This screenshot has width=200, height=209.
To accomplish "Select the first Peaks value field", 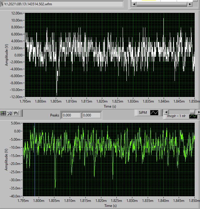I will tap(71, 115).
